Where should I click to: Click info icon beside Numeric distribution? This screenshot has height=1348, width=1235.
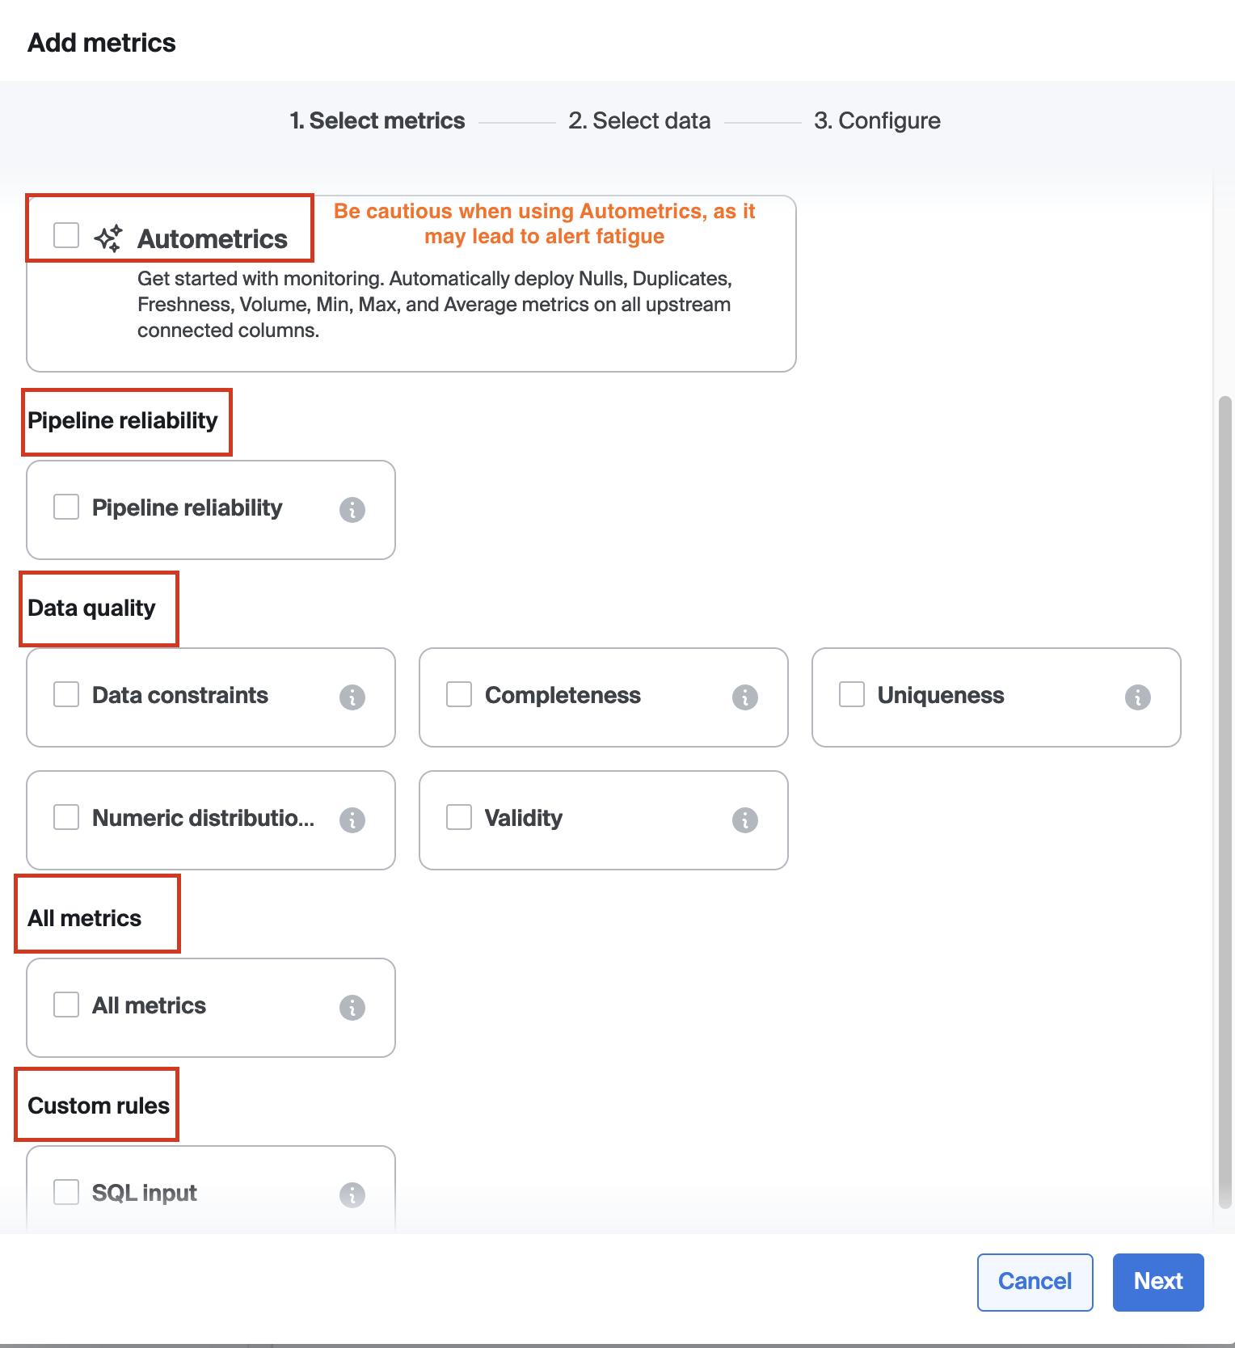352,820
